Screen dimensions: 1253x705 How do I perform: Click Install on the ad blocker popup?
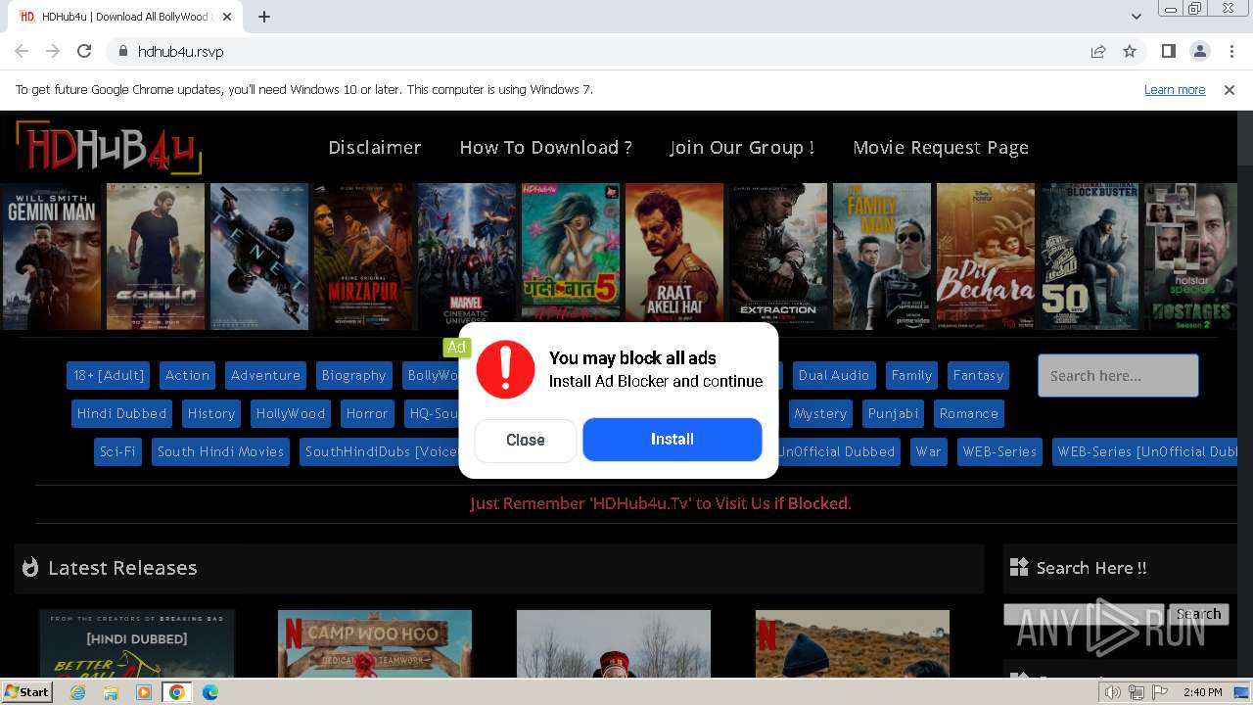pos(673,440)
